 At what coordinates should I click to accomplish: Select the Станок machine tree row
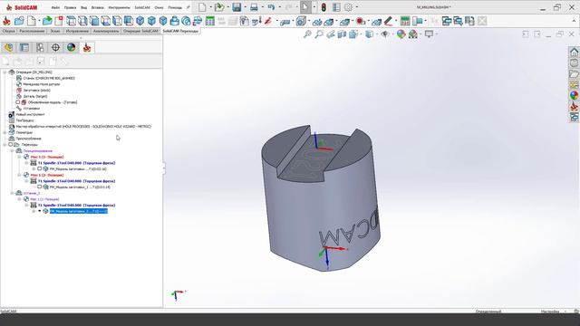45,79
